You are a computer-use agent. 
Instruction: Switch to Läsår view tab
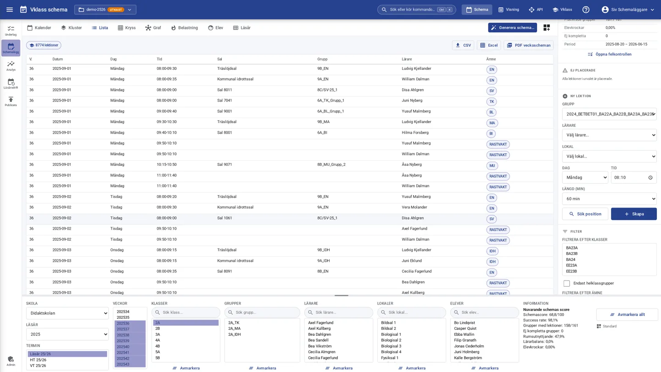coord(241,28)
